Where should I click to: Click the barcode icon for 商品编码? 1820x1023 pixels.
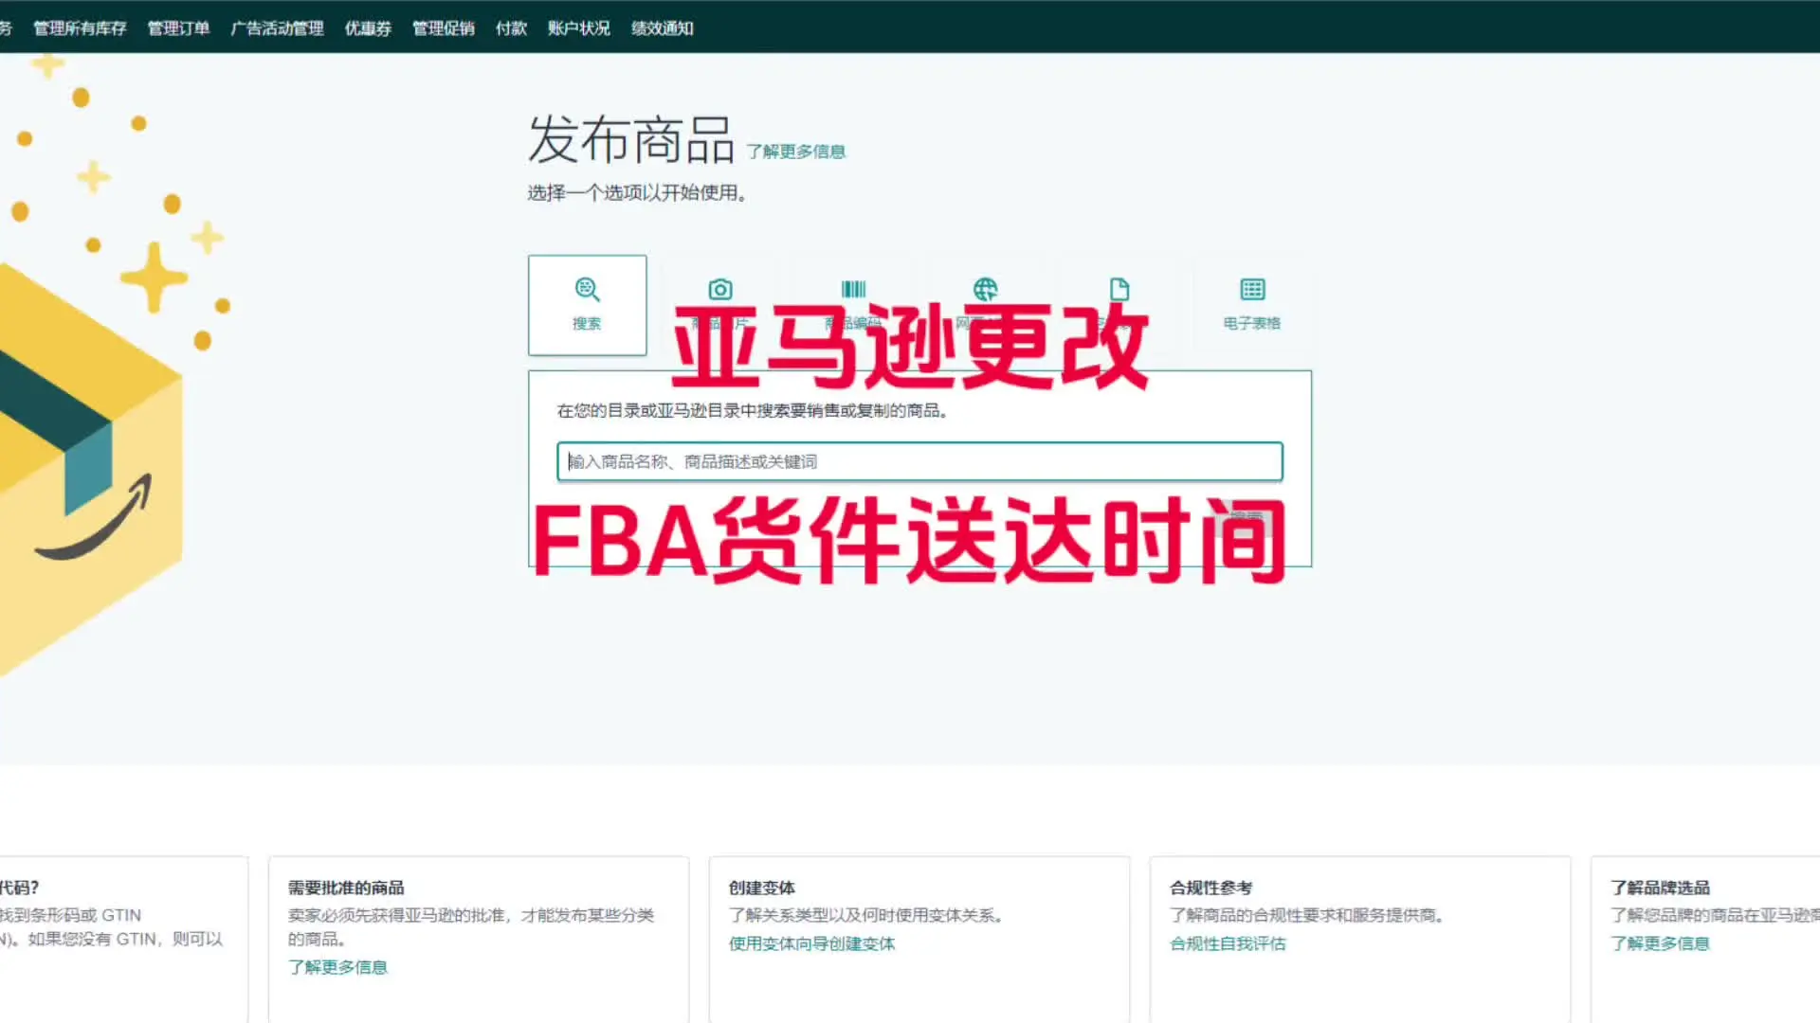(x=853, y=290)
